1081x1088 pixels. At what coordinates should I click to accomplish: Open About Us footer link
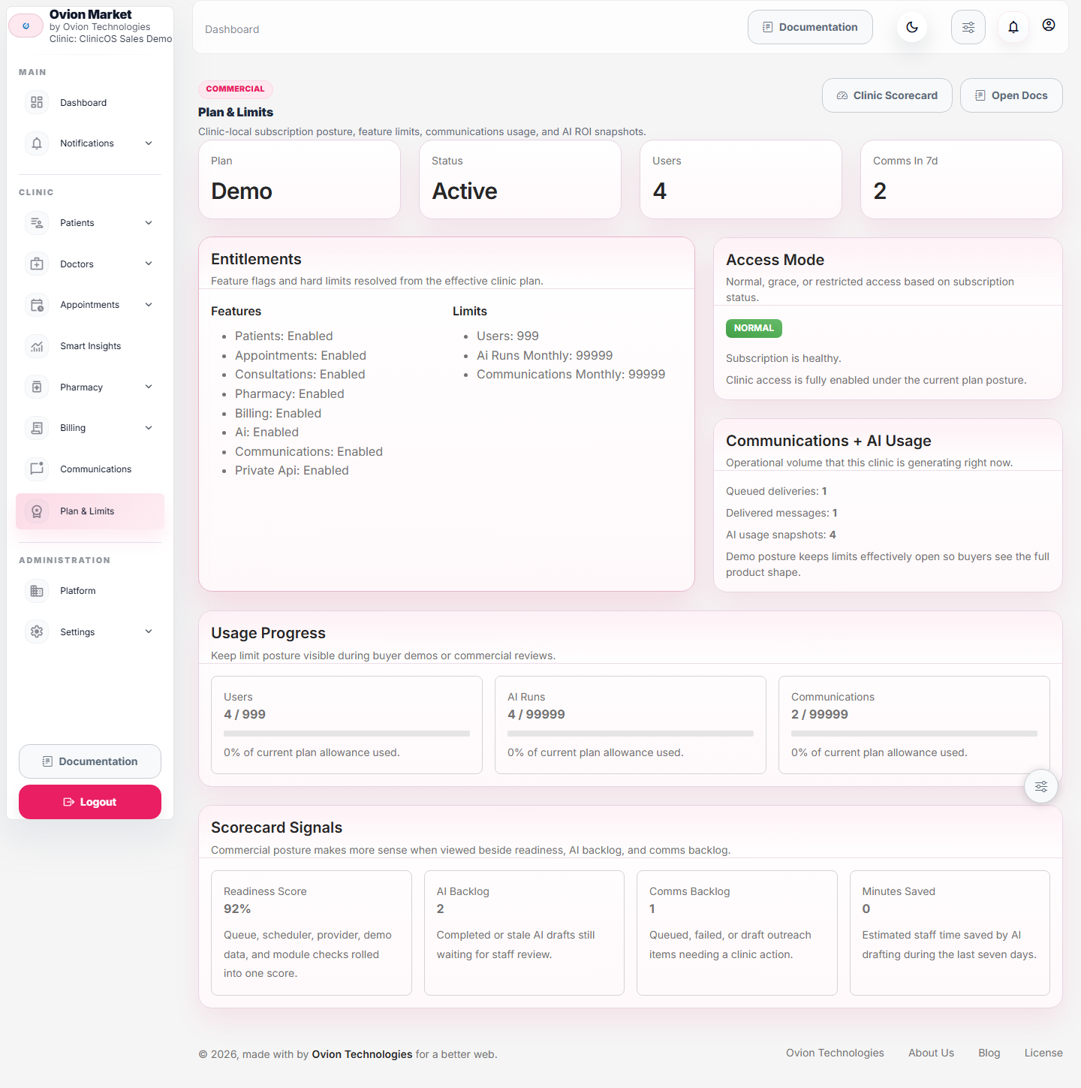(x=931, y=1053)
